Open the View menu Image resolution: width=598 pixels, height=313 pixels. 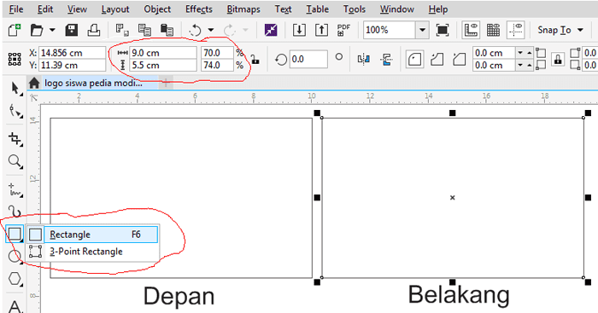[77, 9]
